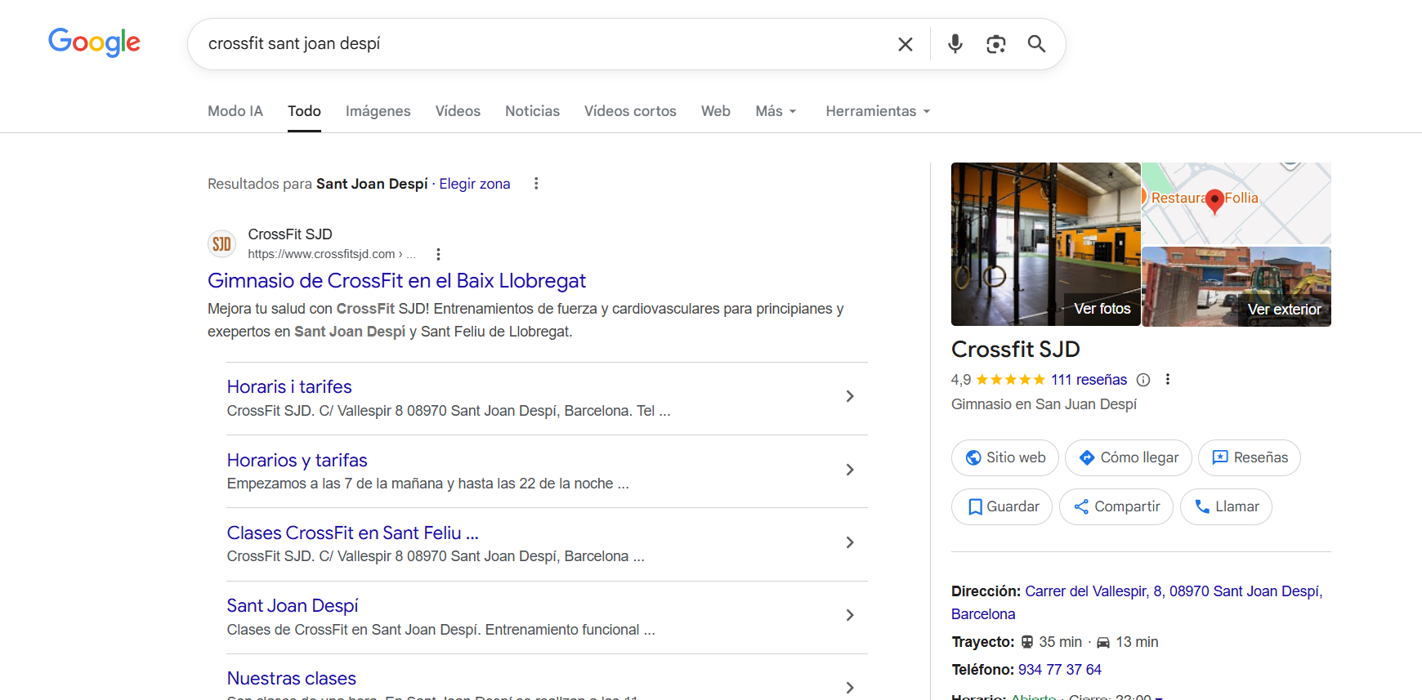
Task: Open options dots next to Elegir zona
Action: (x=536, y=184)
